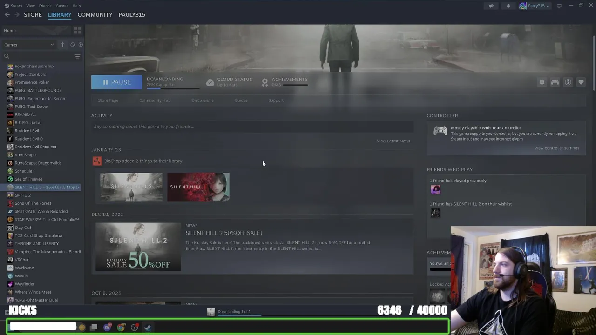
Task: Open Downloading 1 of 1 manager
Action: [234, 312]
